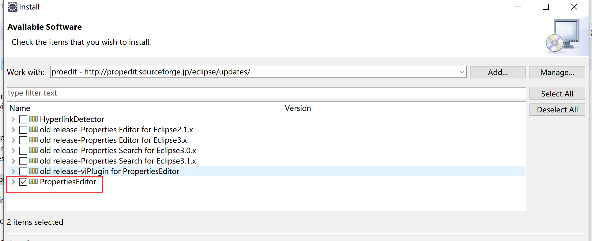The image size is (592, 241).
Task: Click the Properties Editor for Eclipse3.x category icon
Action: pos(33,140)
